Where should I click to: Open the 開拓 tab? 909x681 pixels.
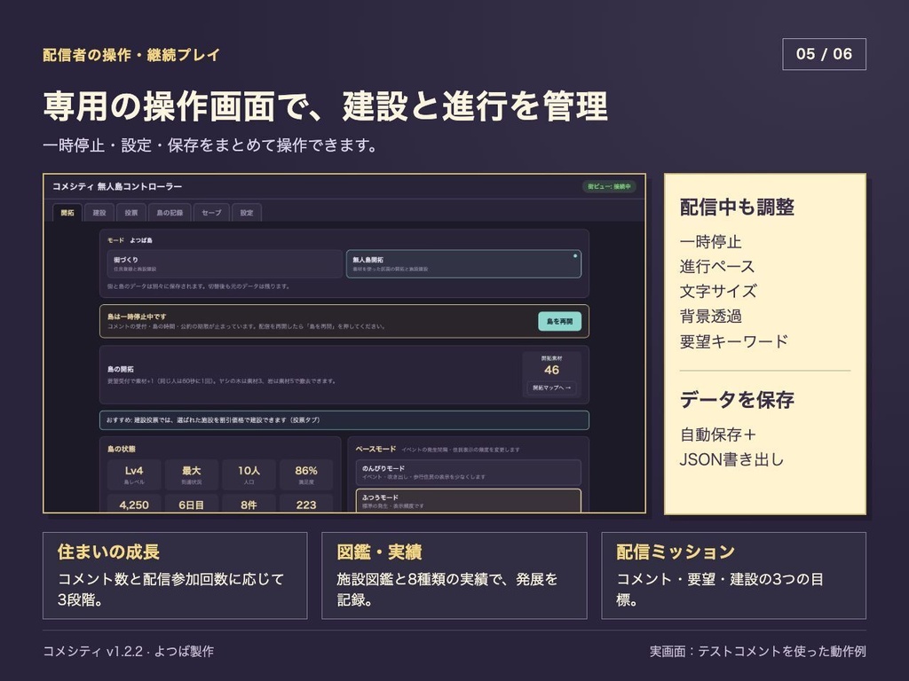click(67, 213)
